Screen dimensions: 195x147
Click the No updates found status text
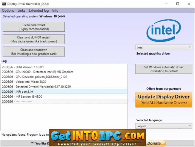pyautogui.click(x=25, y=134)
